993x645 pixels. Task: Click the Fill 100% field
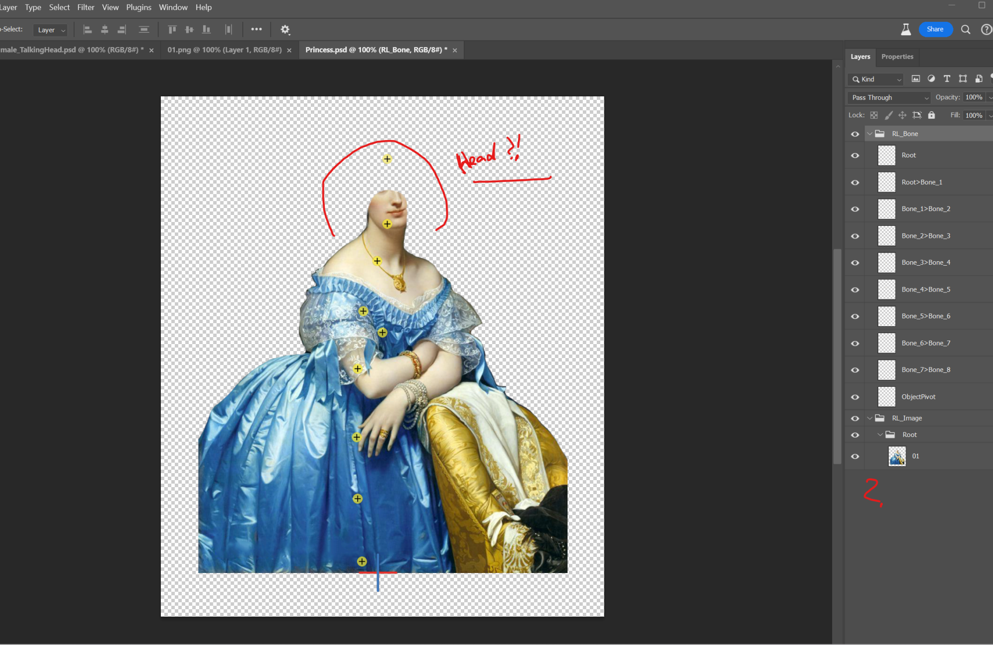[974, 116]
